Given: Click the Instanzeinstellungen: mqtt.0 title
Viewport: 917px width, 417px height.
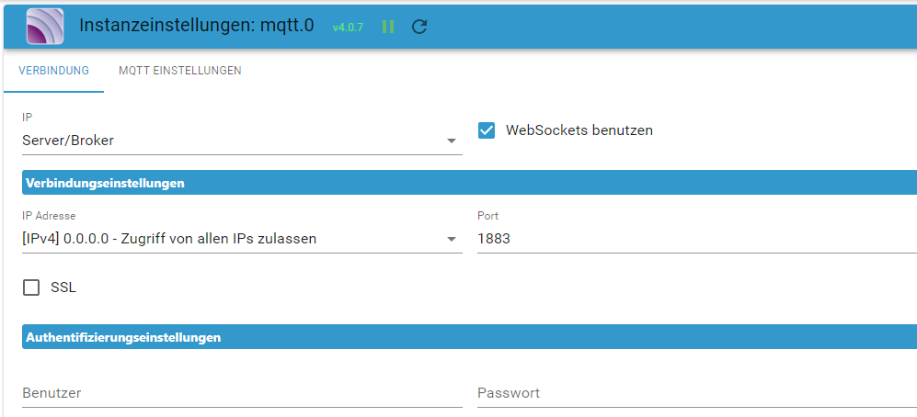Looking at the screenshot, I should pos(197,25).
